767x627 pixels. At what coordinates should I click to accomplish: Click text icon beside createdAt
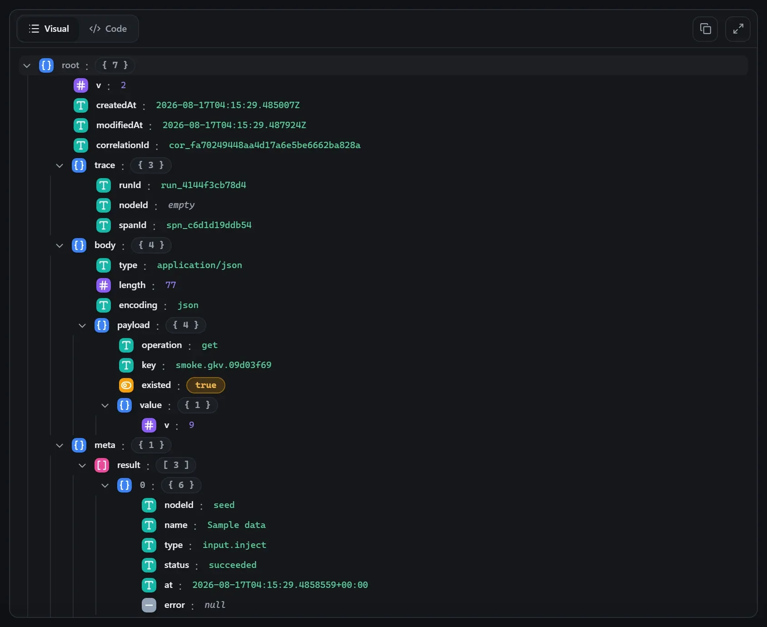[81, 105]
